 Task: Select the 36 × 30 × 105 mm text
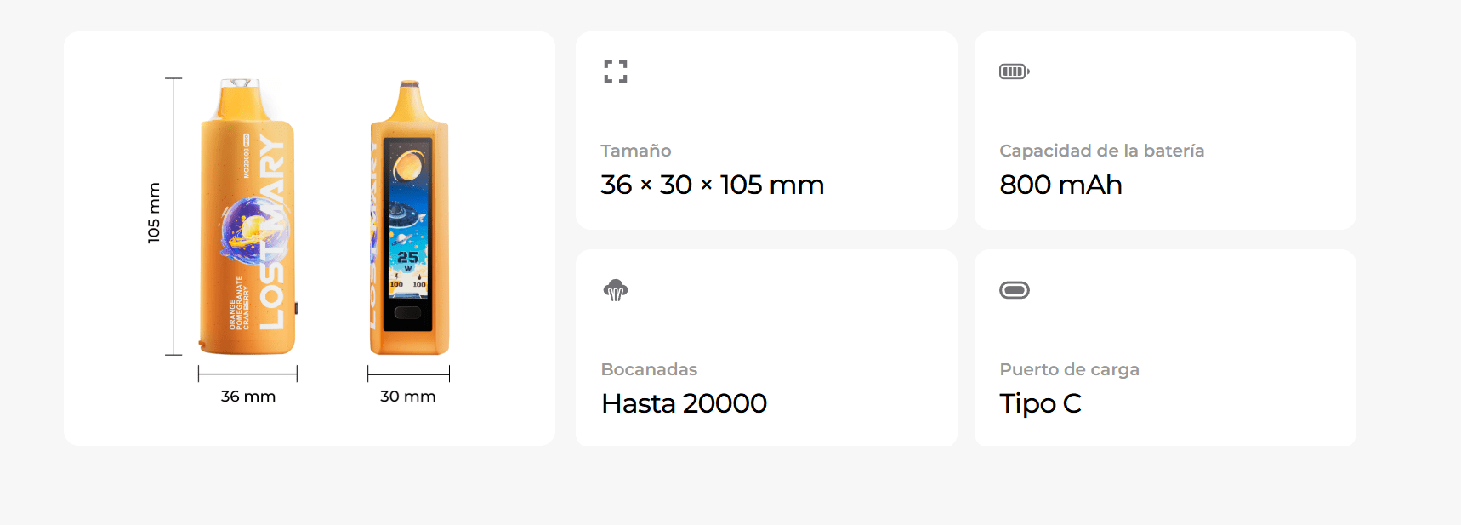pos(713,185)
